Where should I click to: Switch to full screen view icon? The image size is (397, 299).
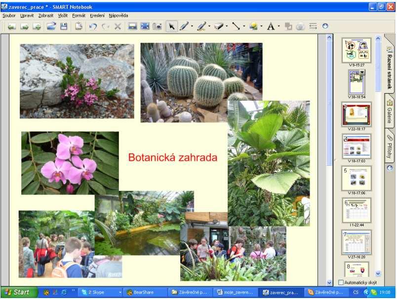(145, 26)
